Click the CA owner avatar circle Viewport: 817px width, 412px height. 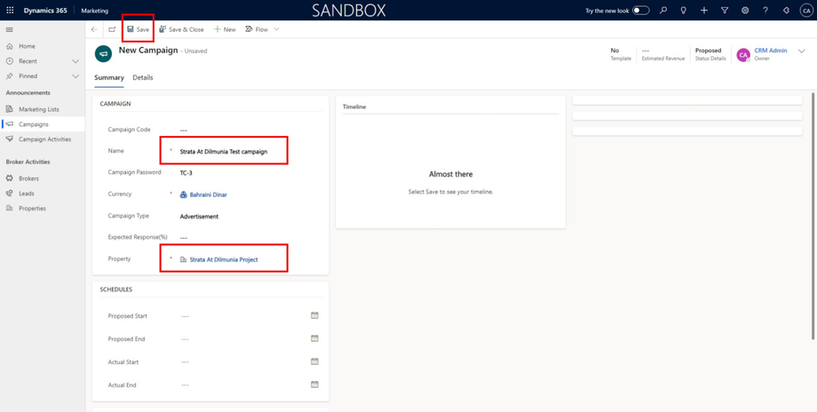[x=743, y=54]
